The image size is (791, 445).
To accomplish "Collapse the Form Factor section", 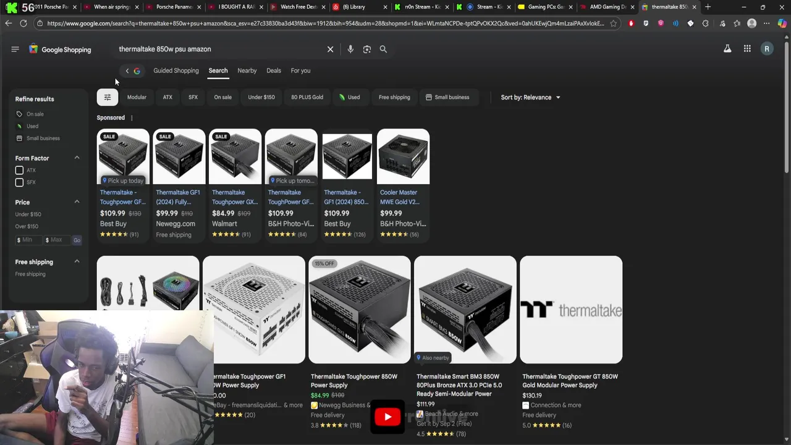I will tap(77, 158).
